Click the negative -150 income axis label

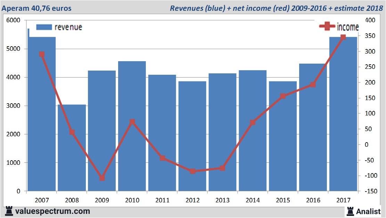tap(370, 191)
